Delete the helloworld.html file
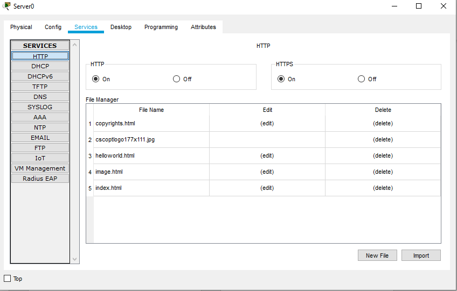 point(383,156)
